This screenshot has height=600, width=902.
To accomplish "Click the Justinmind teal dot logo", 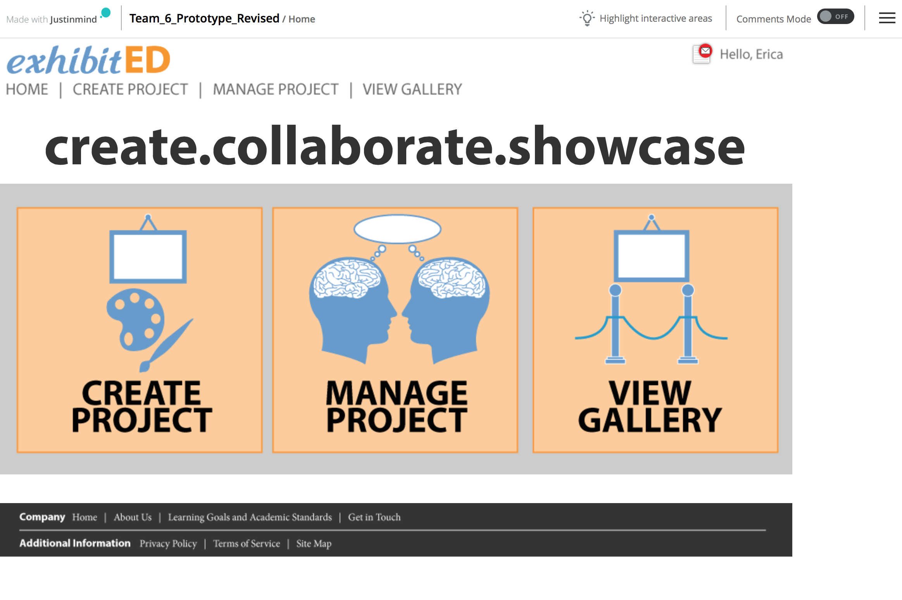I will [x=105, y=13].
